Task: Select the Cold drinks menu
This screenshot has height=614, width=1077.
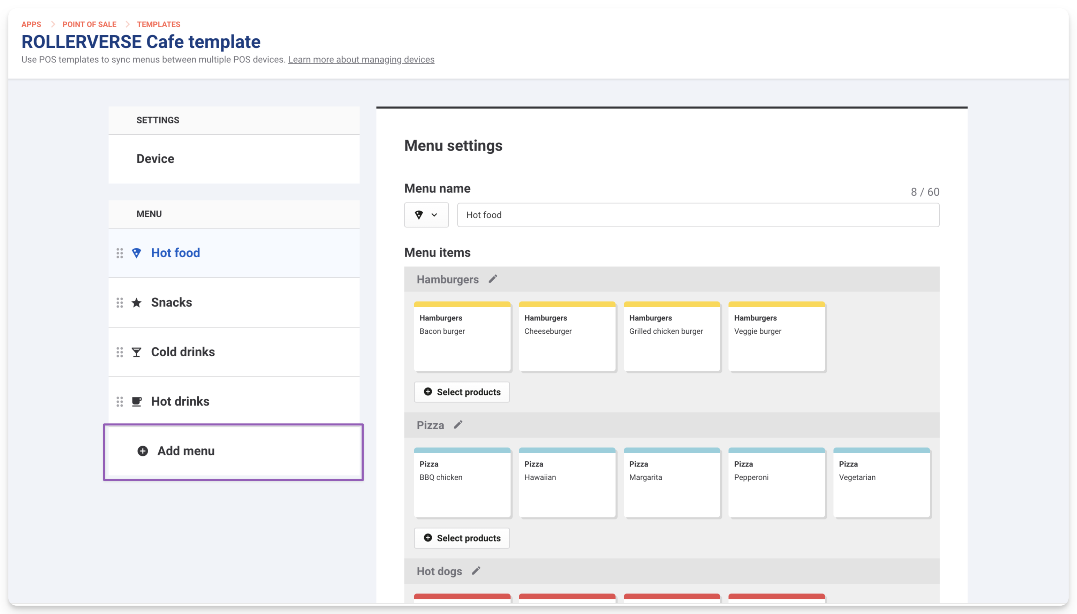Action: [x=234, y=352]
